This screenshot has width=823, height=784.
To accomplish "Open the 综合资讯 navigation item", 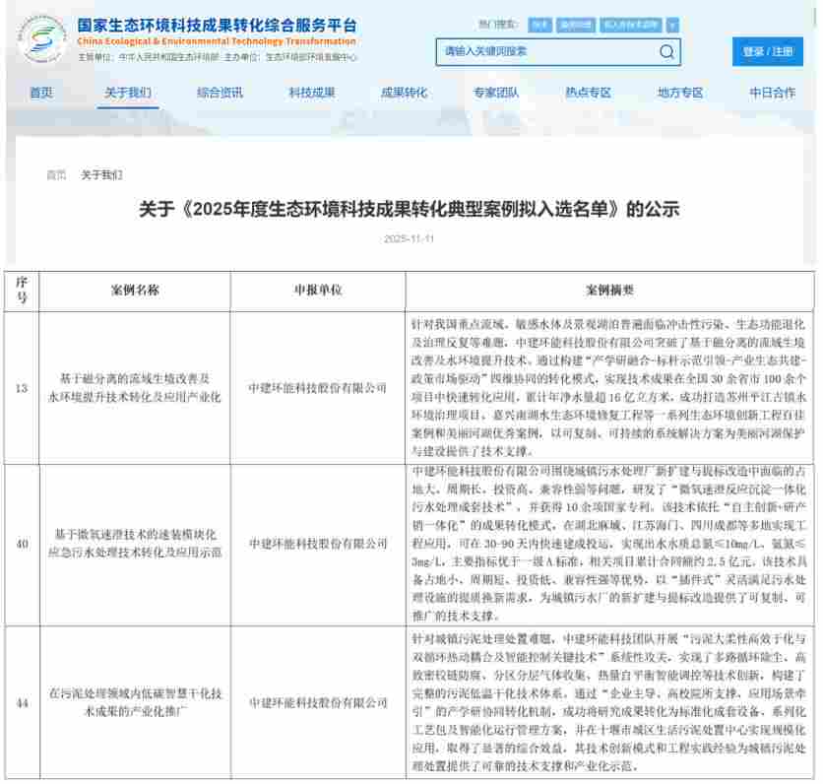I will click(x=220, y=93).
